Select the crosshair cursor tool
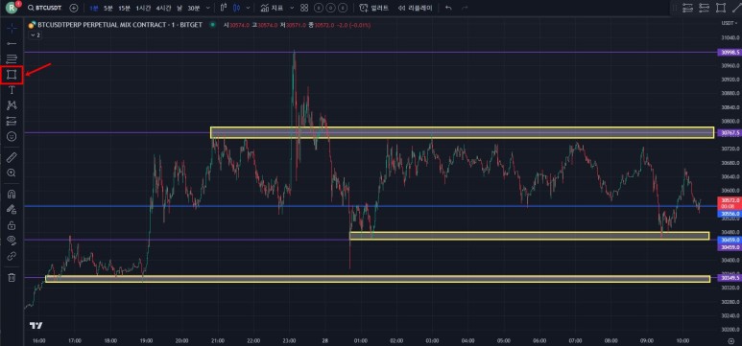 point(12,28)
